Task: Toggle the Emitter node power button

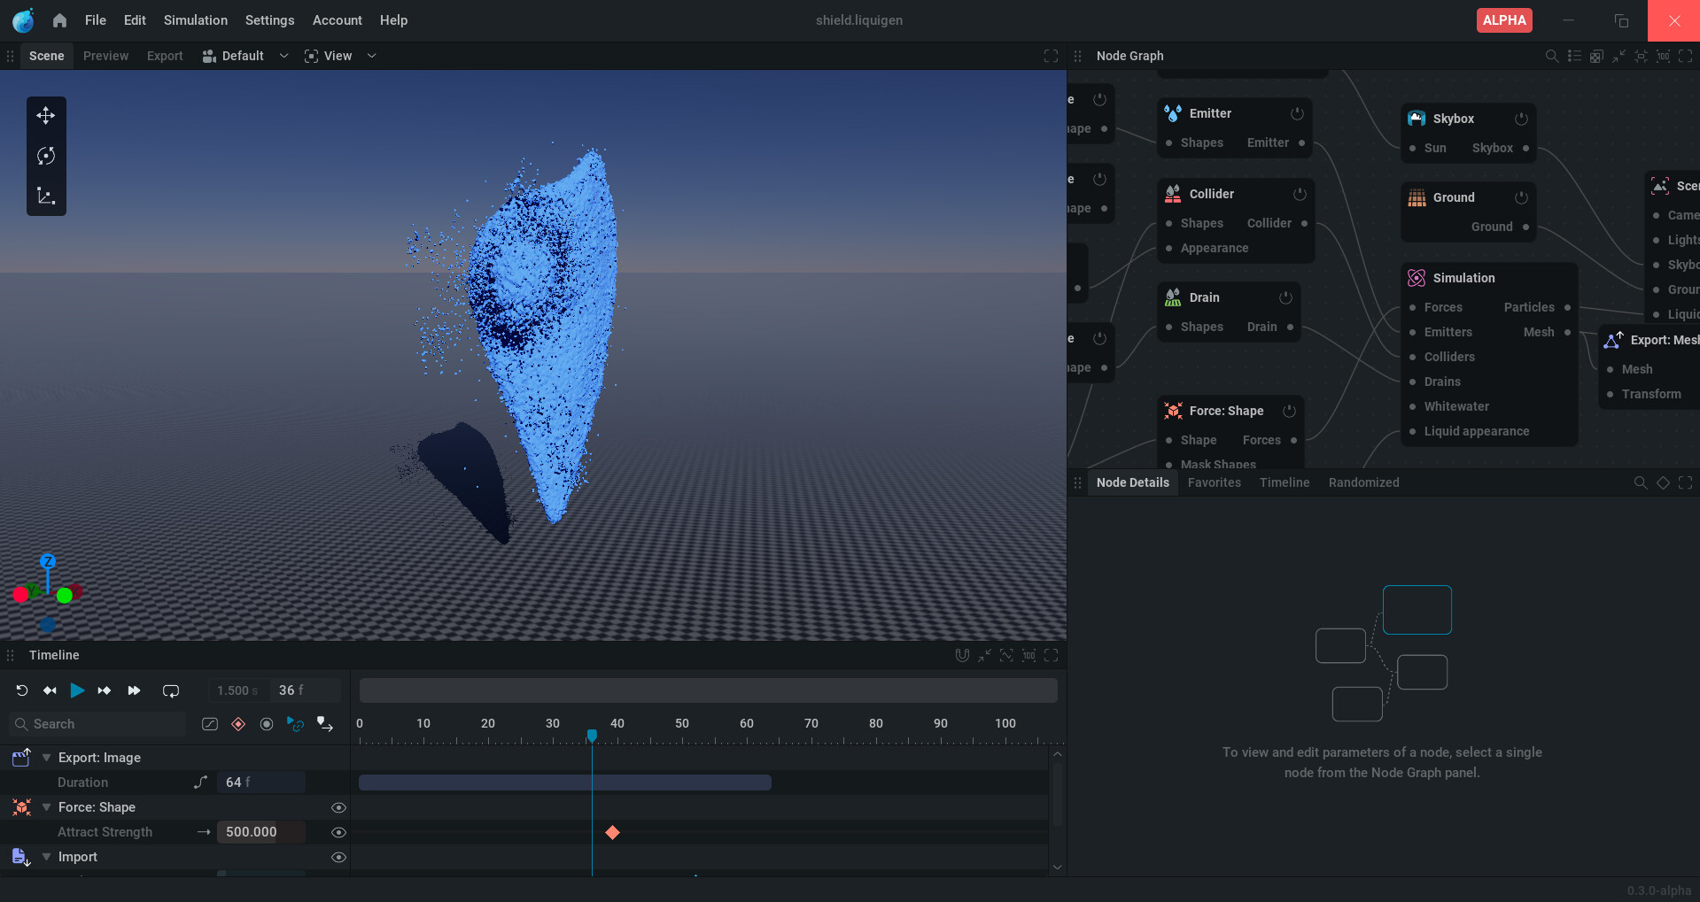Action: (1297, 113)
